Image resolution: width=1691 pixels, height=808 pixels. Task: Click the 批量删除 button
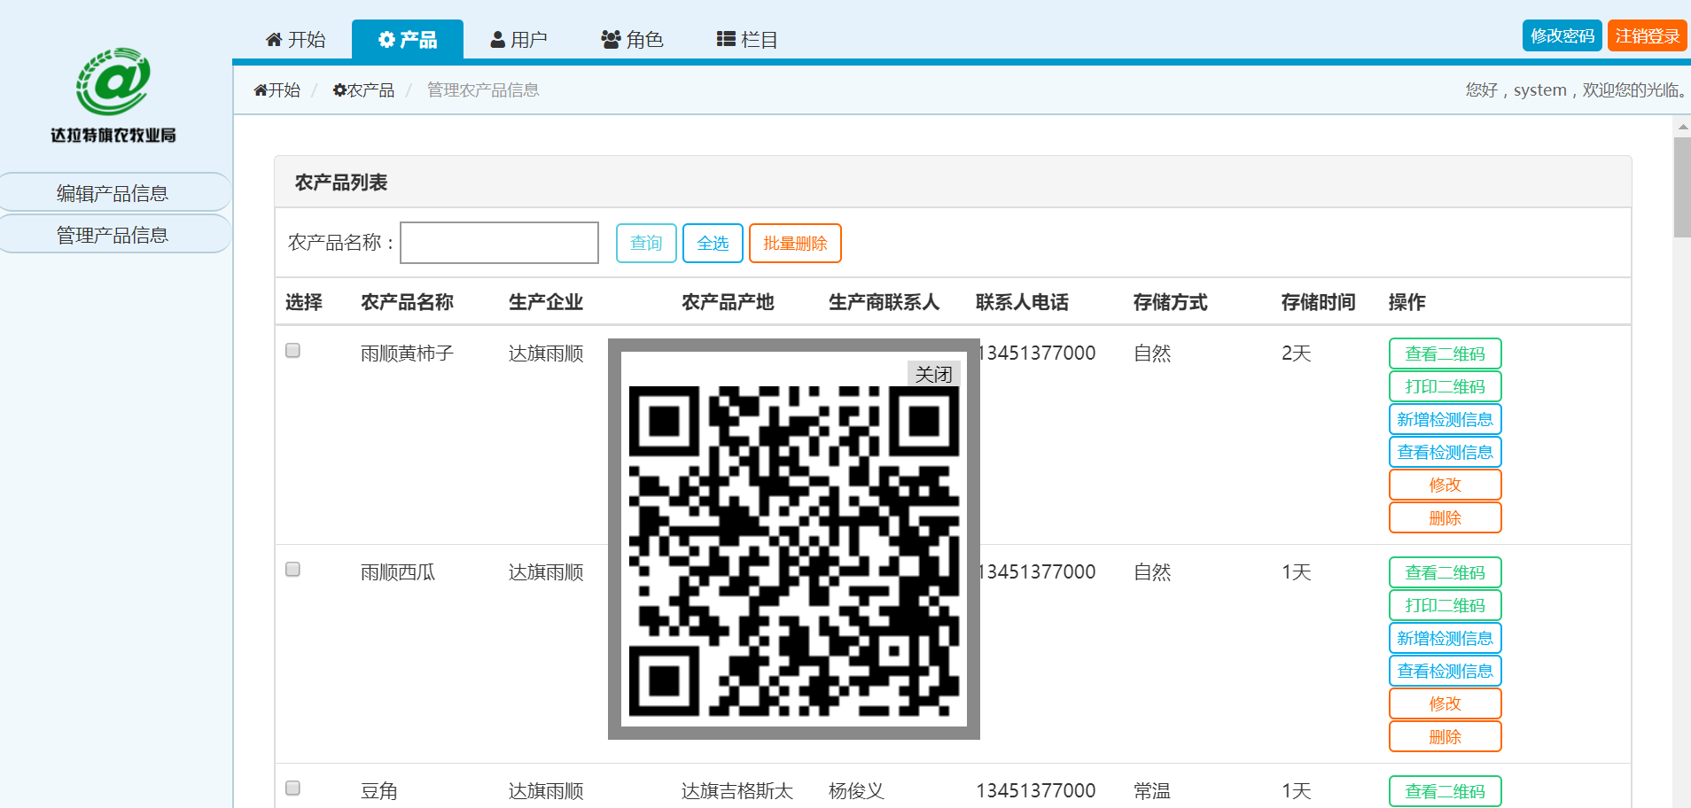click(795, 244)
